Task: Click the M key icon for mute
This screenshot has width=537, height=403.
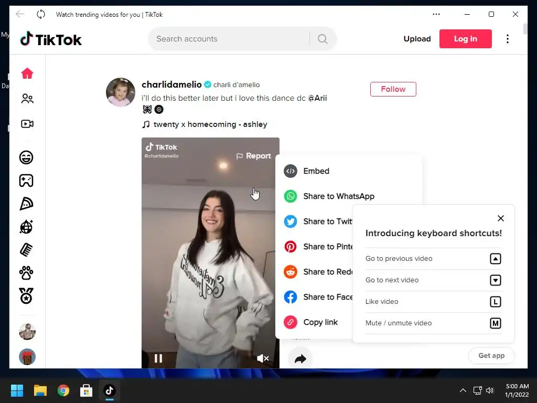Action: pyautogui.click(x=495, y=323)
